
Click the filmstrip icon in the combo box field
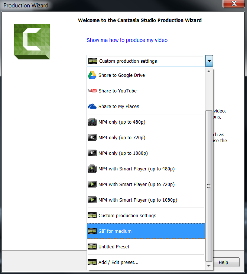(93, 61)
